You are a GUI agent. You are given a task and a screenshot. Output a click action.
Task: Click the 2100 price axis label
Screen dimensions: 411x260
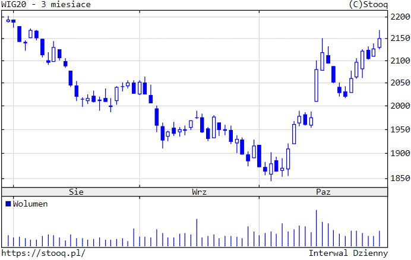click(x=400, y=61)
